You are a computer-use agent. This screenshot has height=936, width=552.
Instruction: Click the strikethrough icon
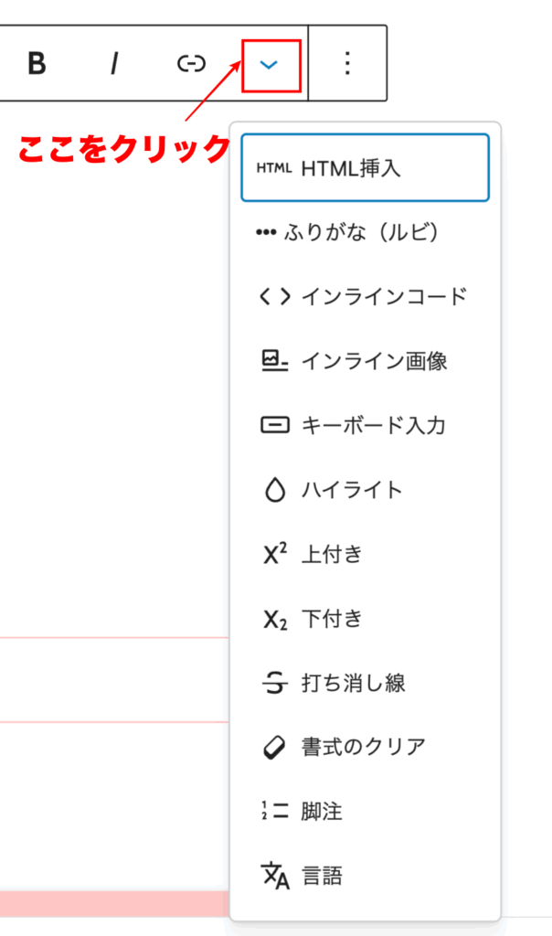pos(274,683)
